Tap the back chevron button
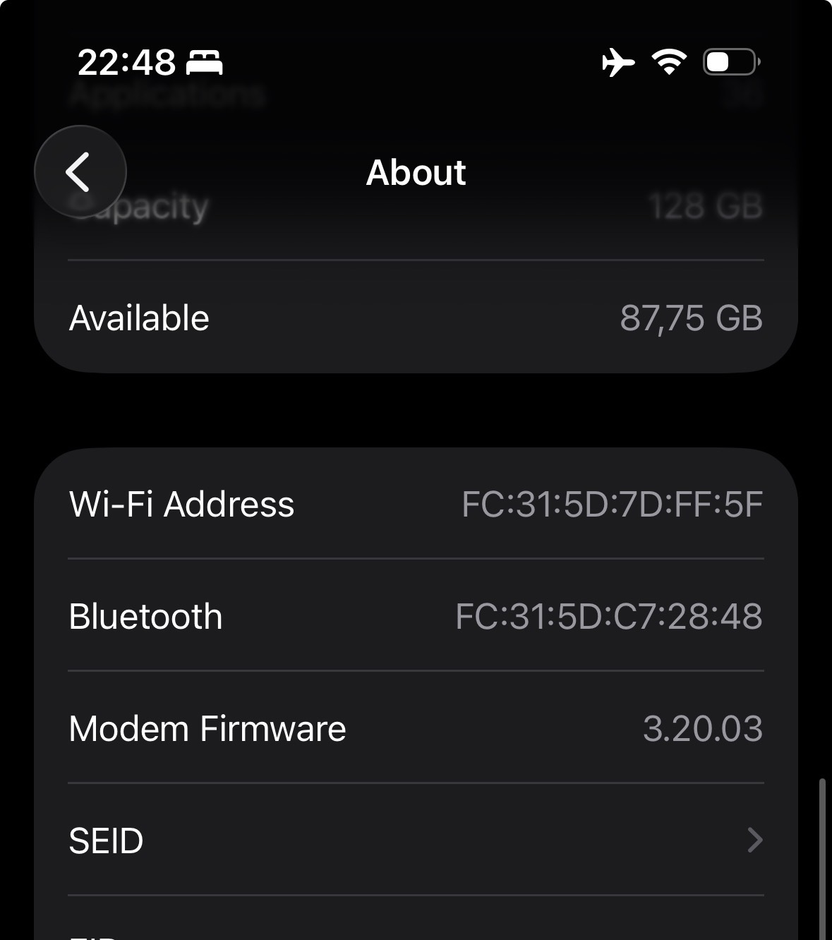832x940 pixels. pyautogui.click(x=80, y=171)
